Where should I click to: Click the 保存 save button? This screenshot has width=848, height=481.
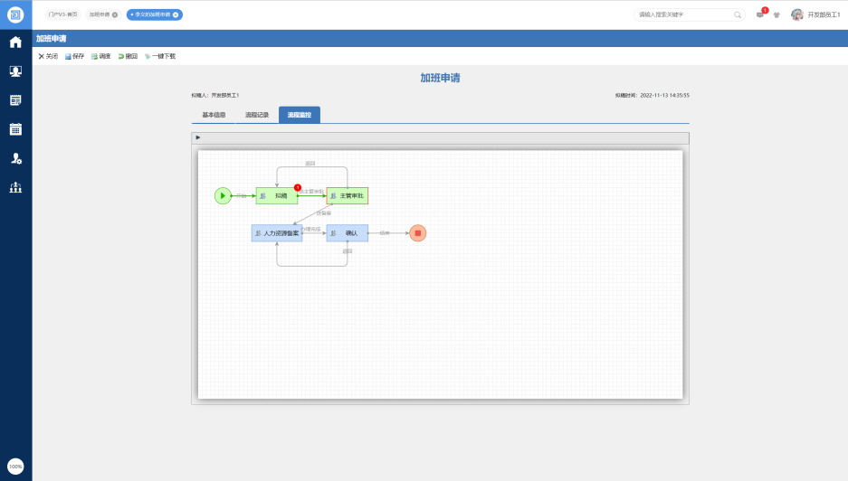[x=74, y=56]
